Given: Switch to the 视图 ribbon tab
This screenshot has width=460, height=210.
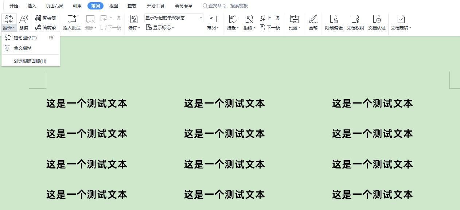Looking at the screenshot, I should [113, 6].
